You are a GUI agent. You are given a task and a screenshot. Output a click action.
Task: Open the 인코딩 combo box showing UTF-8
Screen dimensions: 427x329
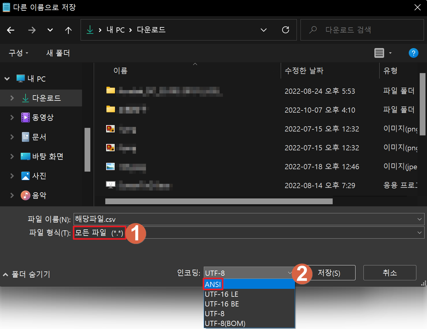pos(249,273)
